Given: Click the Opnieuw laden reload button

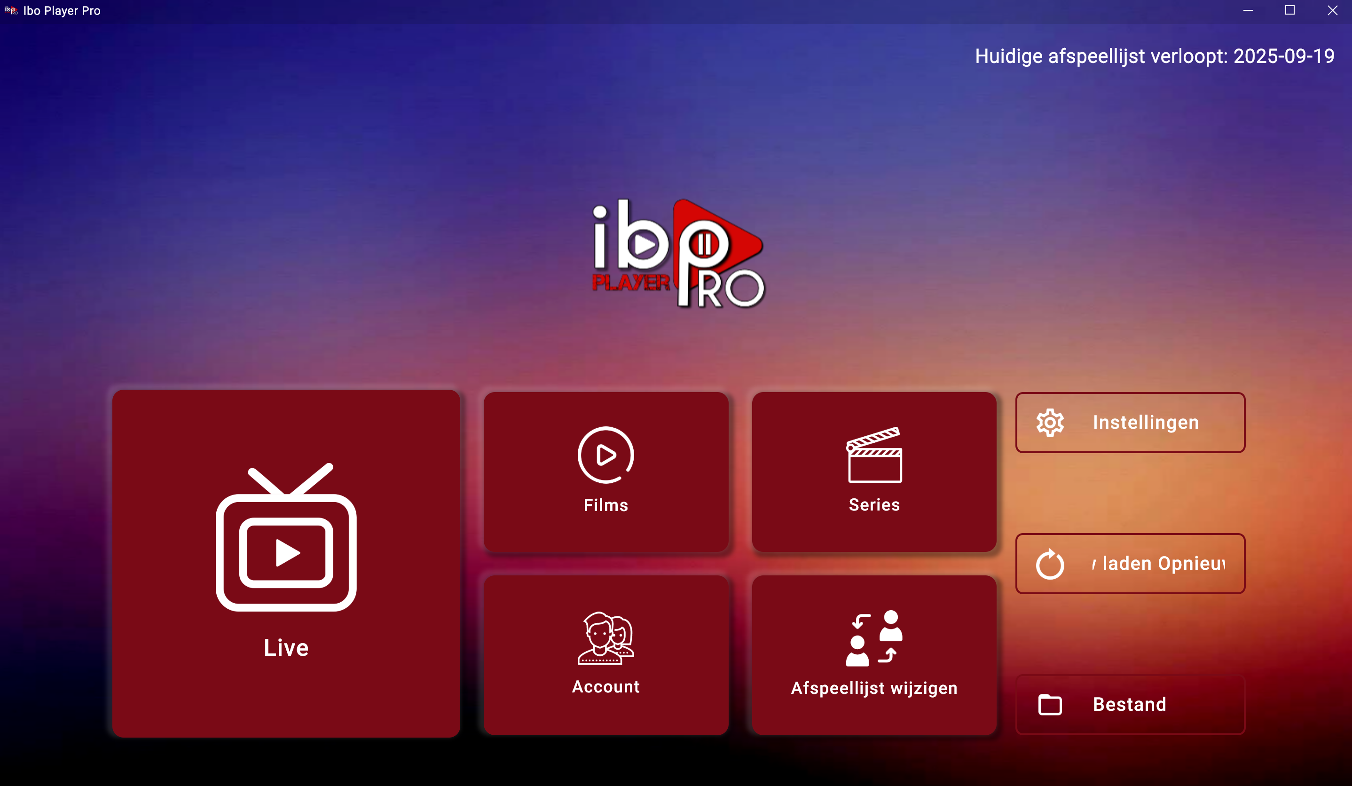Looking at the screenshot, I should click(x=1130, y=563).
